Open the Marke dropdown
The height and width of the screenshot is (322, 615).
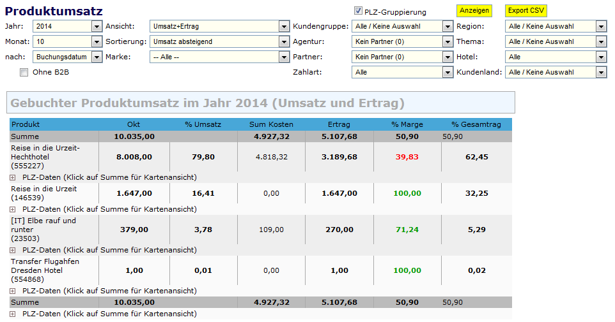point(219,57)
